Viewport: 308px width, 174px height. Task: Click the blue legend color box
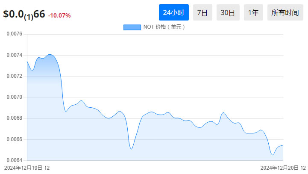(132, 27)
